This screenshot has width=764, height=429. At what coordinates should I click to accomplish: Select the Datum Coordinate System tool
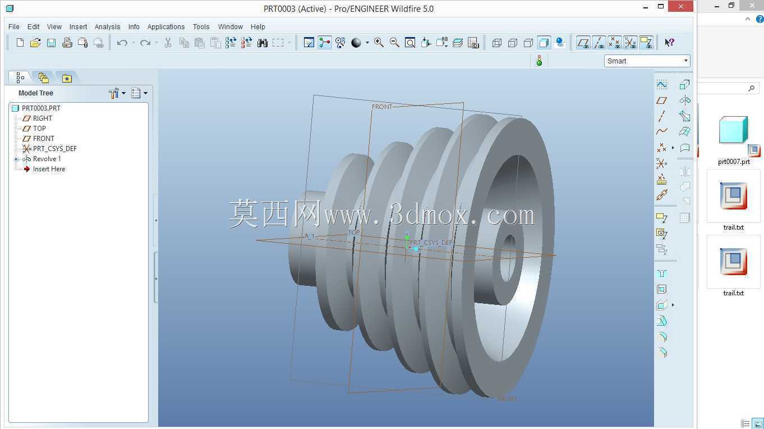[x=662, y=163]
